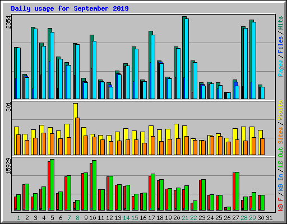Click day label 1 on the x-axis

(x=18, y=218)
